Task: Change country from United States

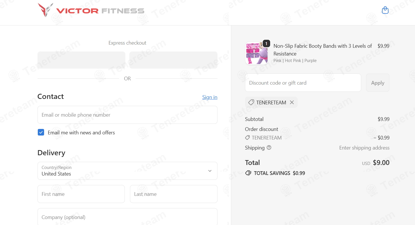Action: [127, 171]
